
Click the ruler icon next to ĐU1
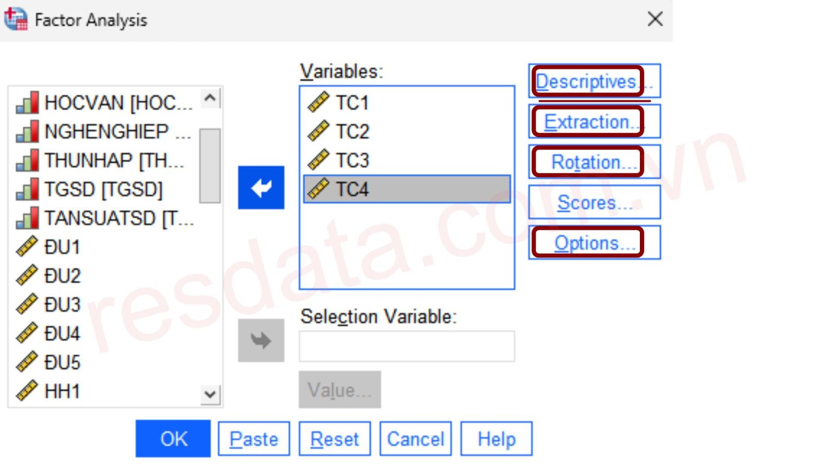tap(27, 246)
